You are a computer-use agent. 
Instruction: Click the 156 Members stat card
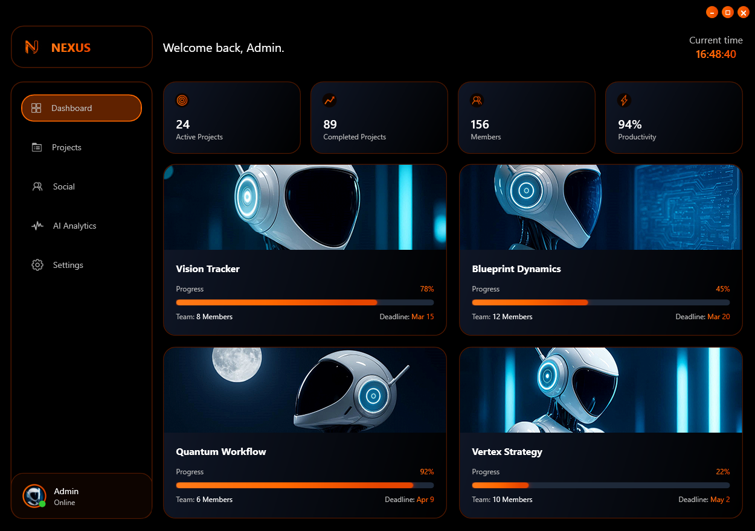pyautogui.click(x=526, y=118)
